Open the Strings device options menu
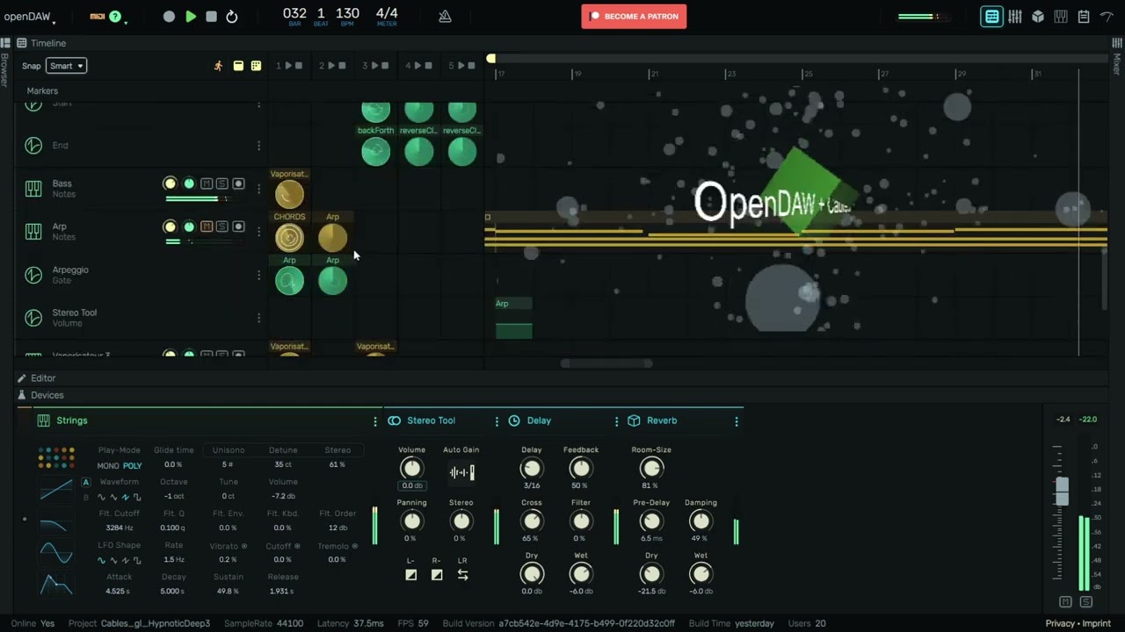 (x=375, y=421)
